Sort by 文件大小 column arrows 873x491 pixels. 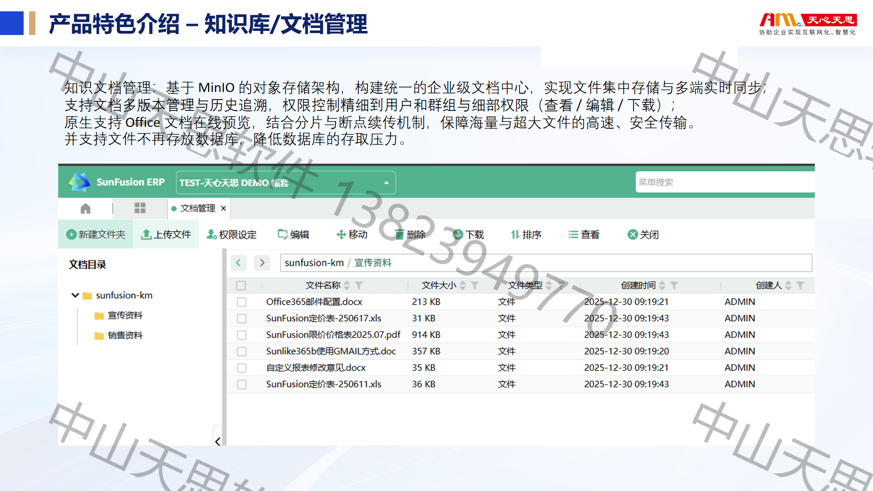pos(463,286)
